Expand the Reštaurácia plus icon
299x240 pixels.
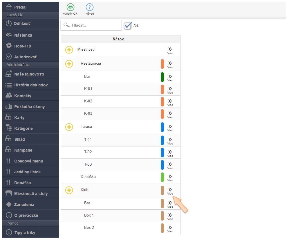click(69, 64)
